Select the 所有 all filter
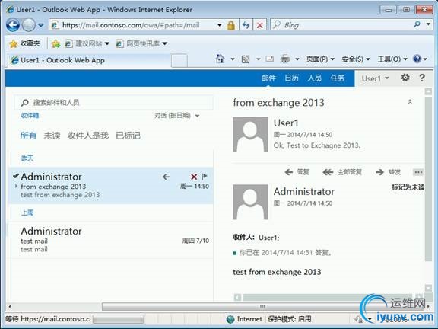438x329 pixels. pos(28,136)
